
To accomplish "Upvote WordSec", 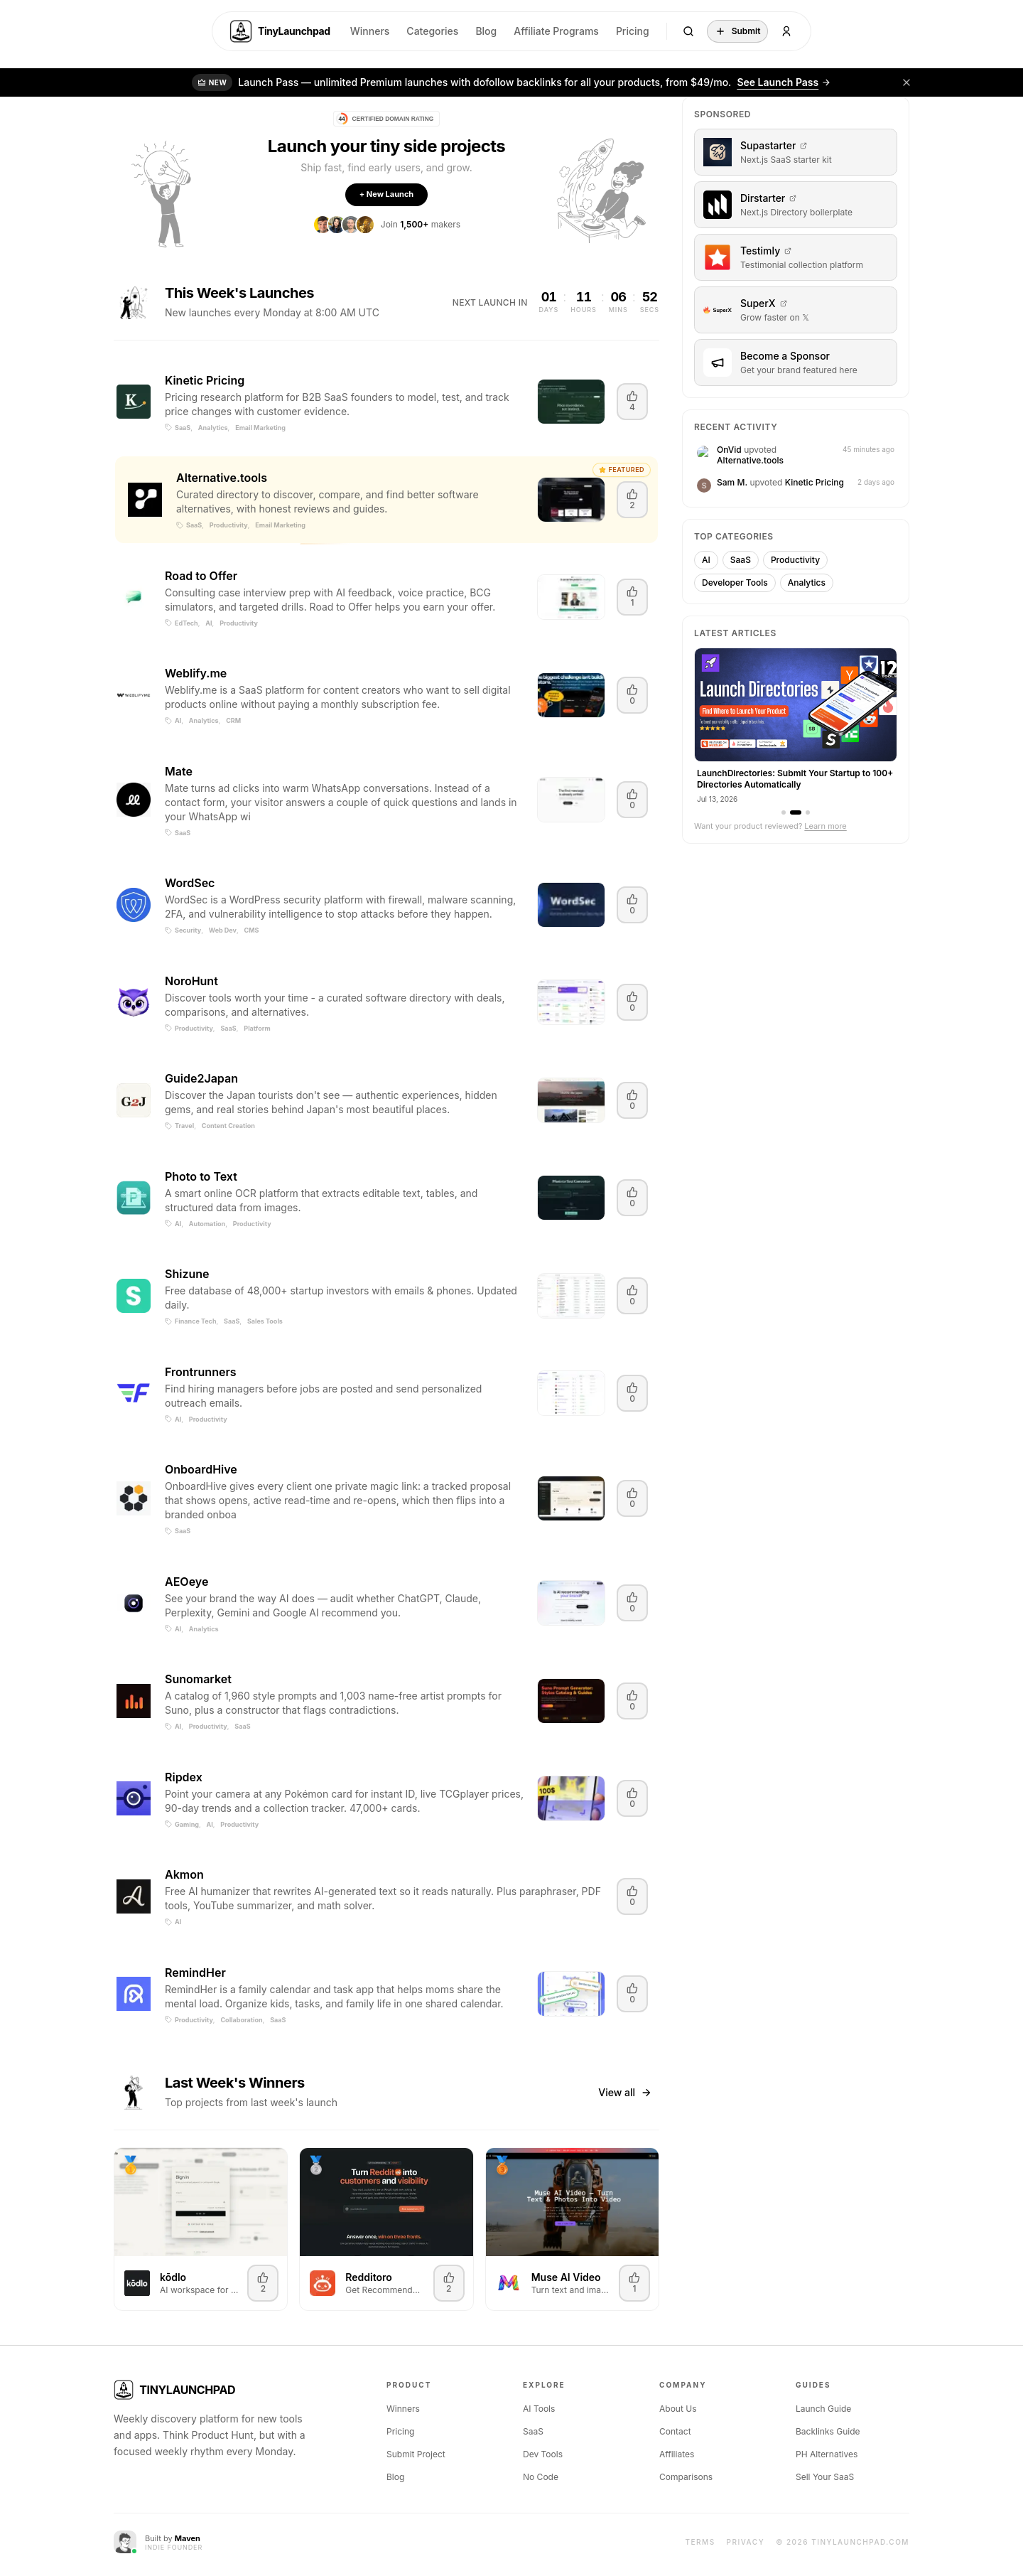I will click(x=632, y=904).
